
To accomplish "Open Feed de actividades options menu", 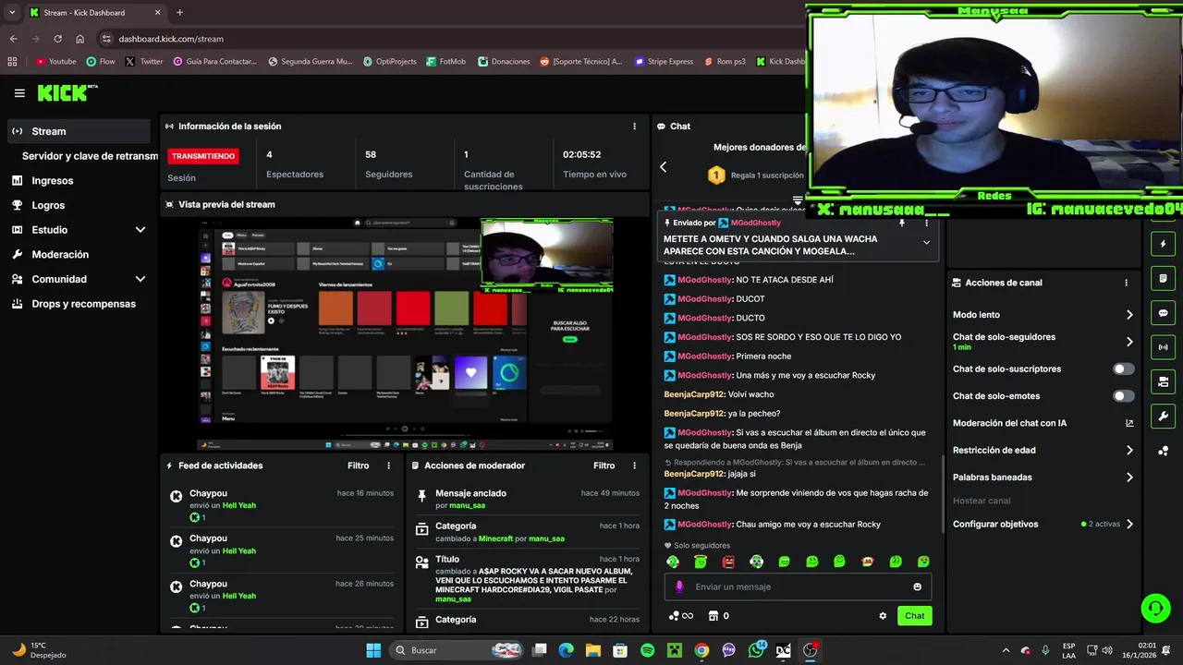I will tap(388, 465).
